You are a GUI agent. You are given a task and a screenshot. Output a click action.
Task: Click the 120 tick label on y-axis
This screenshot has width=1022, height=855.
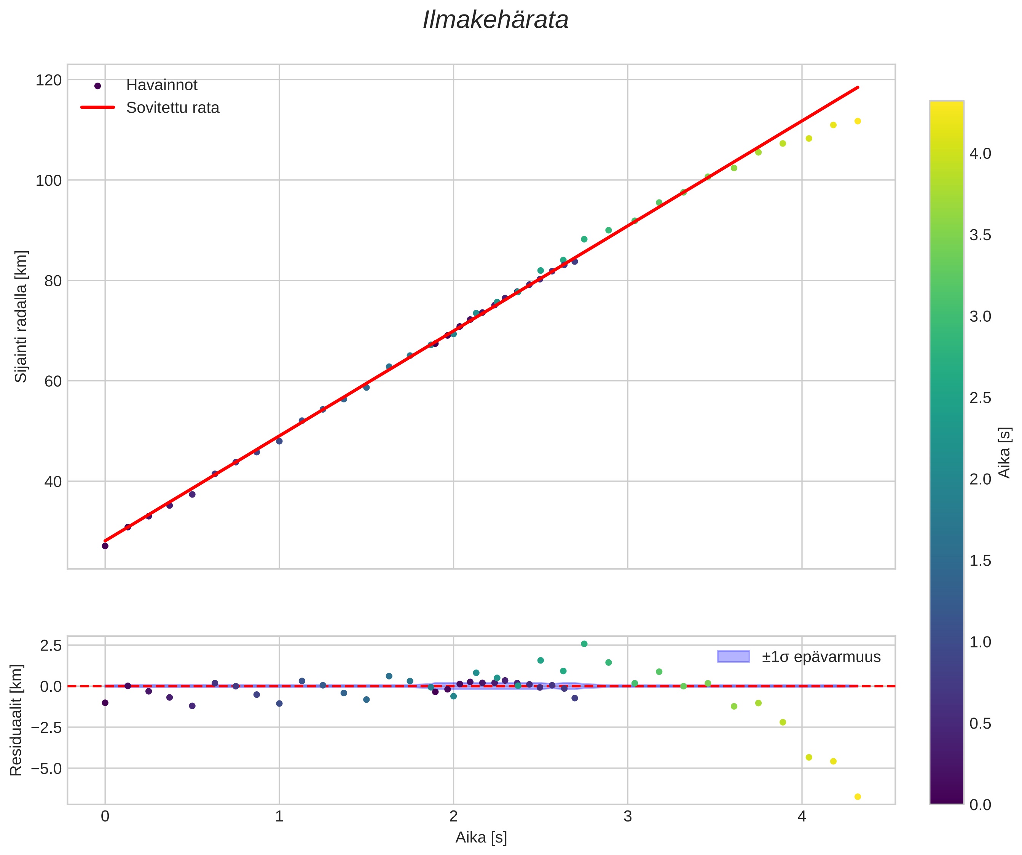[x=49, y=80]
